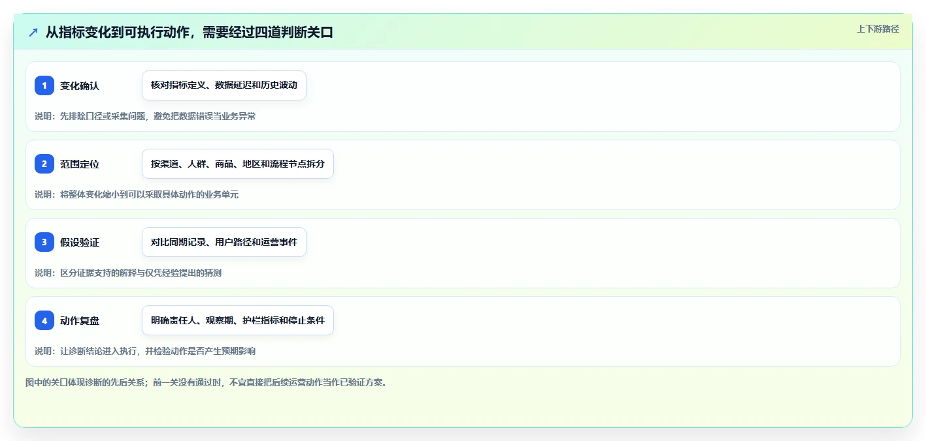
Task: Click the arrow icon beside the main title
Action: click(33, 32)
